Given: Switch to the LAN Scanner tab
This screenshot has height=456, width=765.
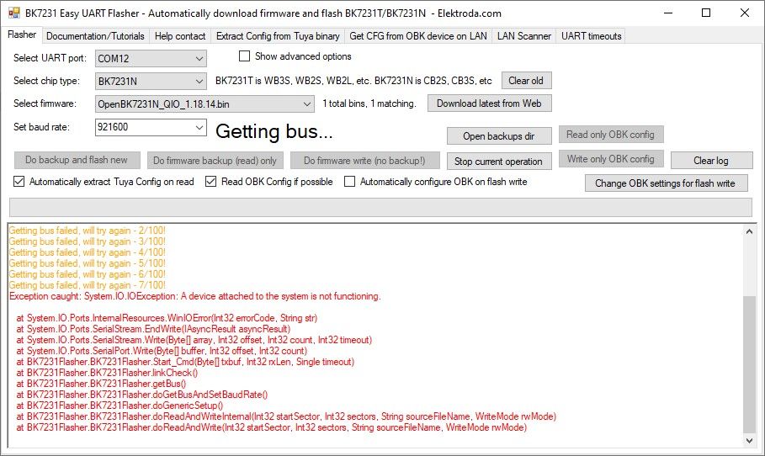Looking at the screenshot, I should (x=524, y=36).
